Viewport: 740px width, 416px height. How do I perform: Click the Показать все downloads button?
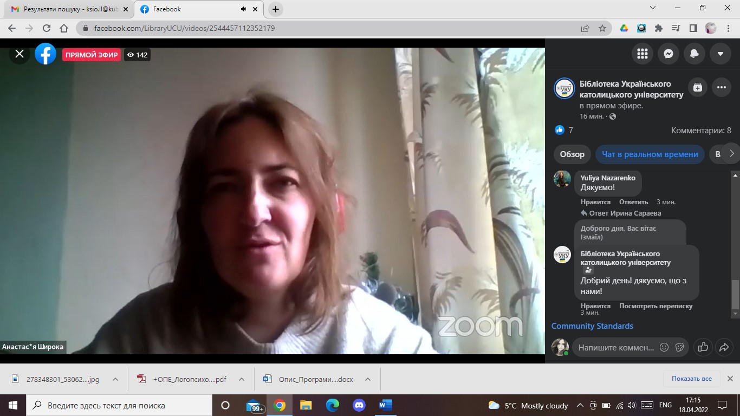(x=691, y=379)
